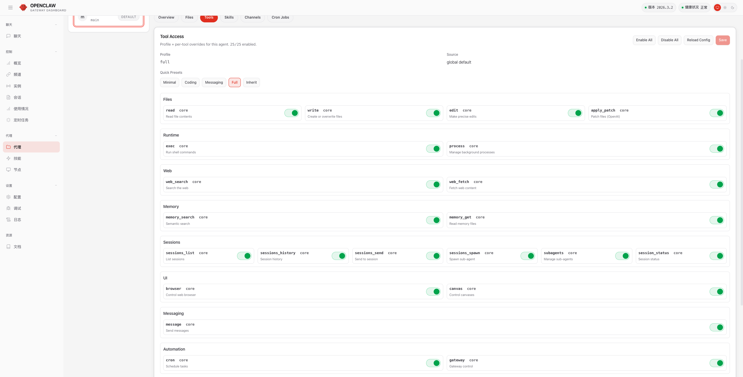Open 配置 settings gear in sidebar
743x377 pixels.
tap(17, 197)
